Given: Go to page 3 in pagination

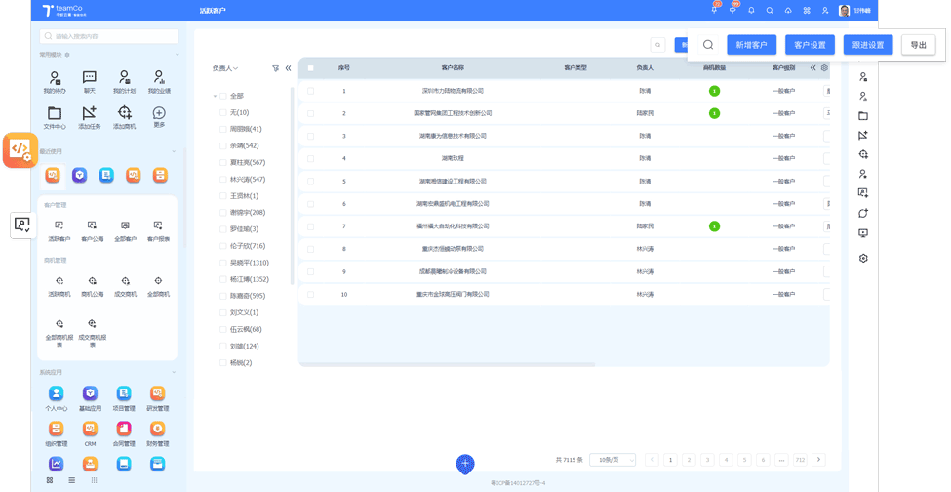Looking at the screenshot, I should pos(707,460).
